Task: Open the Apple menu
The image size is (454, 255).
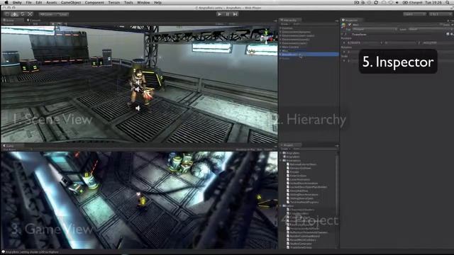Action: click(6, 2)
